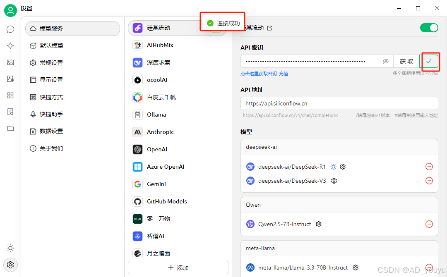This screenshot has height=277, width=447.
Task: Click Qwen group header
Action: [339, 205]
